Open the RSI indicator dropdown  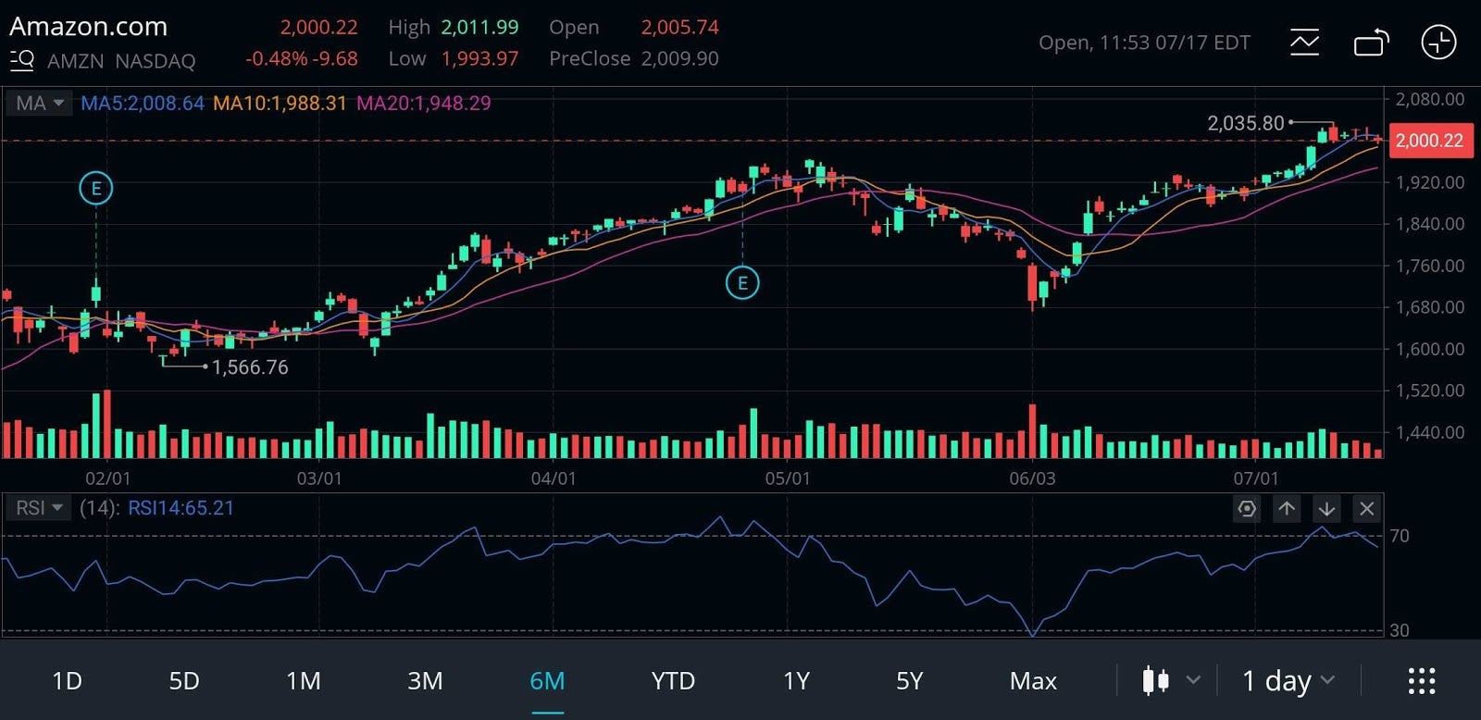39,508
